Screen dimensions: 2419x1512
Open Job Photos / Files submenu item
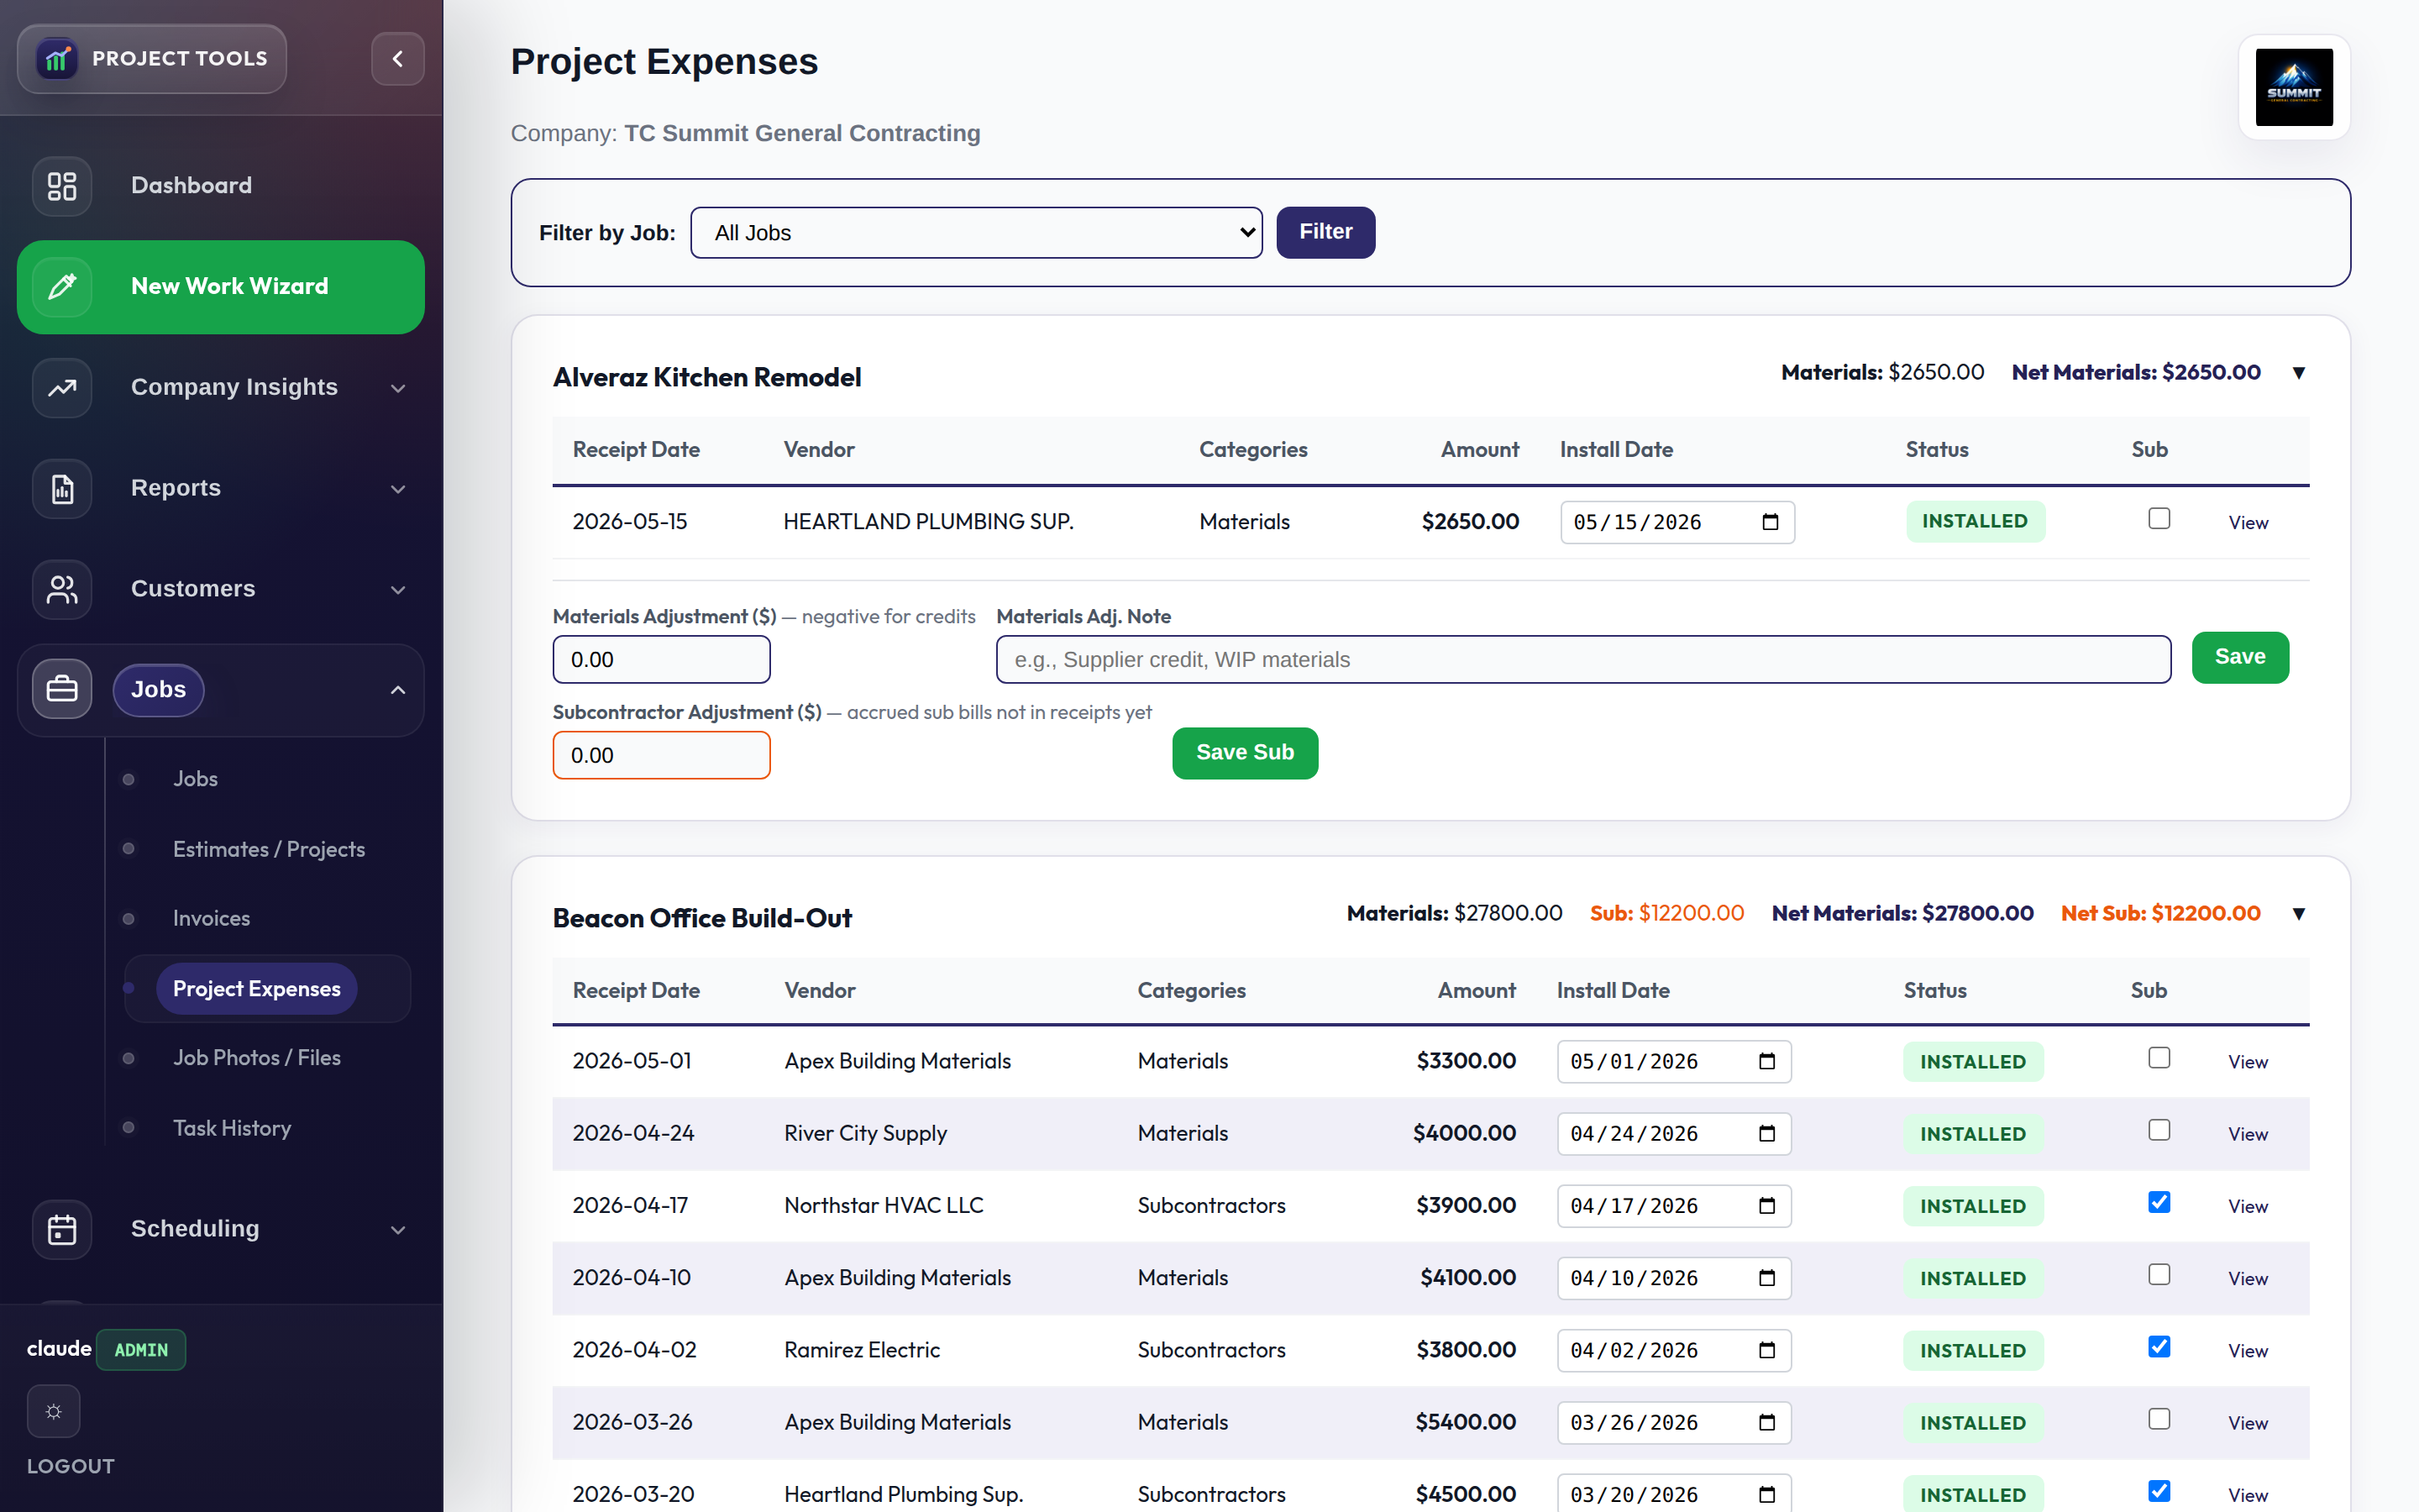click(x=257, y=1058)
